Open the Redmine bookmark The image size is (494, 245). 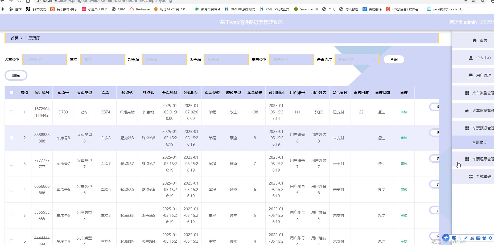pyautogui.click(x=140, y=9)
